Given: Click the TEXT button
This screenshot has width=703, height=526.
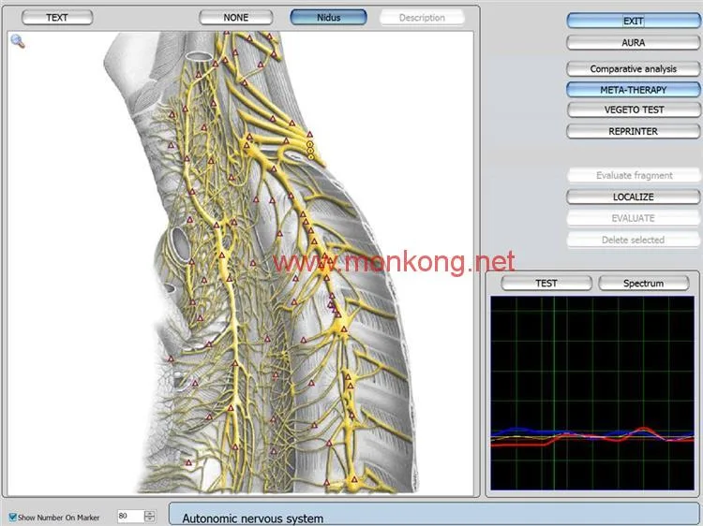Looking at the screenshot, I should point(57,18).
